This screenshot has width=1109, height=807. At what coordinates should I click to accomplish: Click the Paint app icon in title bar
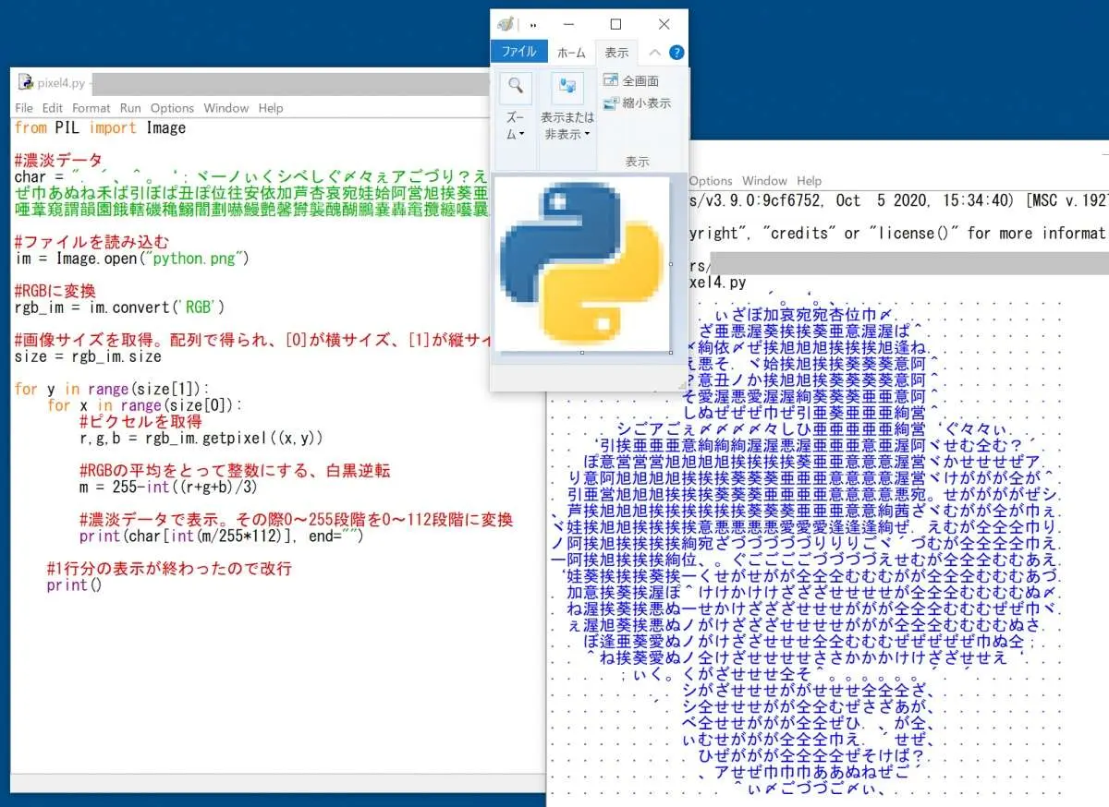[505, 25]
